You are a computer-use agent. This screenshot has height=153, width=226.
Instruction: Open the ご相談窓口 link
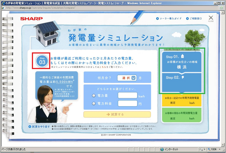[x=194, y=18]
